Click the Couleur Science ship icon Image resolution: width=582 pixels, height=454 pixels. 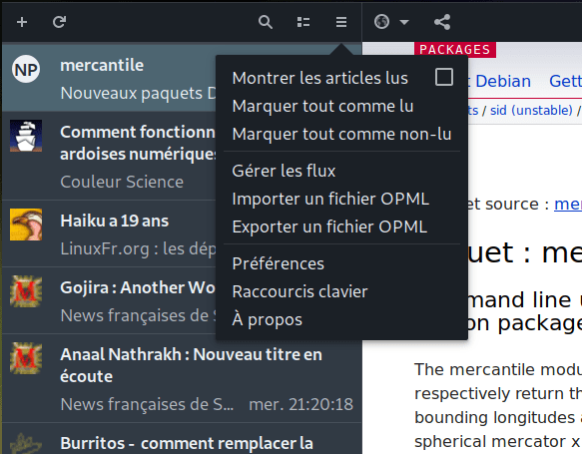26,136
